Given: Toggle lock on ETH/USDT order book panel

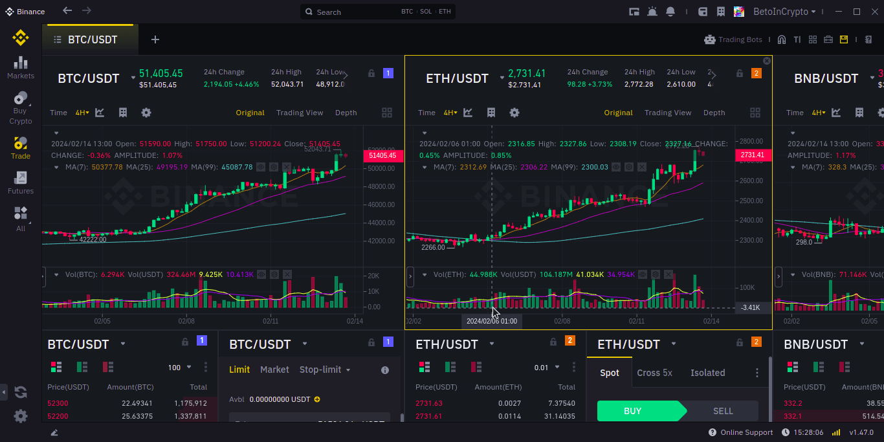Looking at the screenshot, I should click(x=553, y=342).
